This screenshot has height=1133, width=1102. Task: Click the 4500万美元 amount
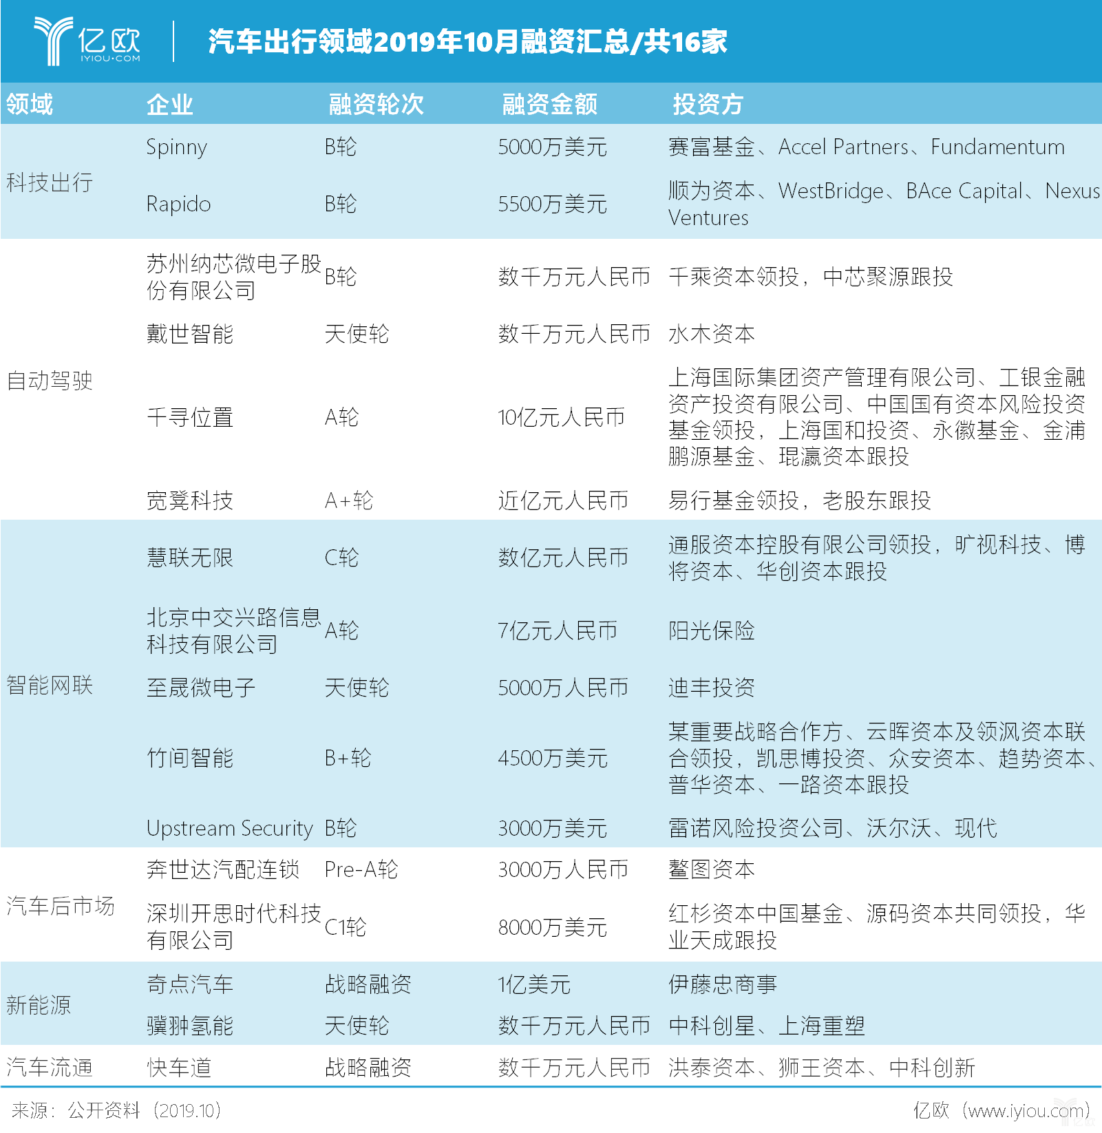point(553,758)
